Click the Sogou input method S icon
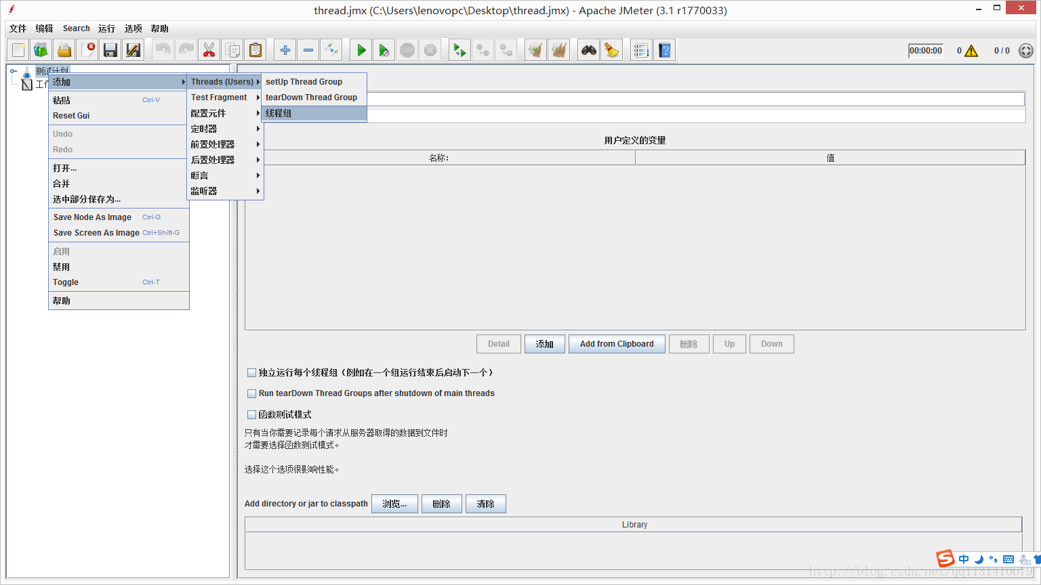 tap(945, 559)
